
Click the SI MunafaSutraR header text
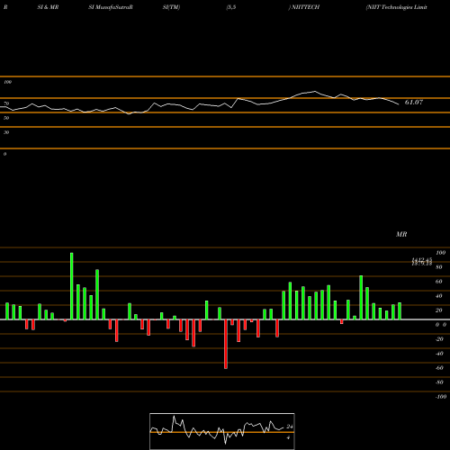click(x=111, y=7)
